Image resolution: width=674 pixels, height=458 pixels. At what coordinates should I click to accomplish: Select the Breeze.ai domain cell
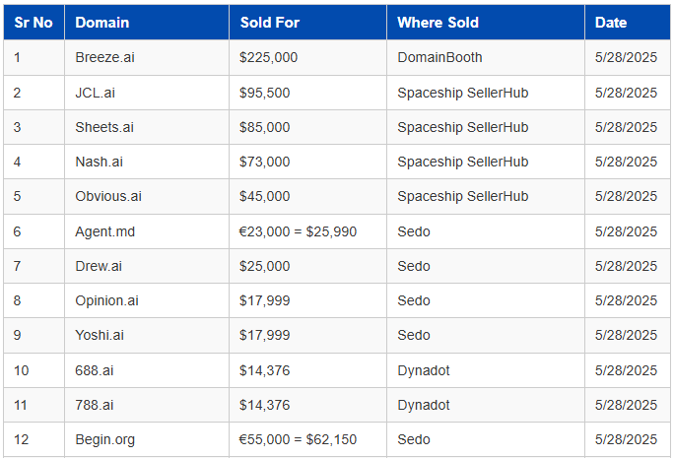click(104, 57)
